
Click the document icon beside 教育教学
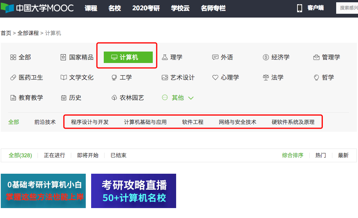[x=13, y=98]
